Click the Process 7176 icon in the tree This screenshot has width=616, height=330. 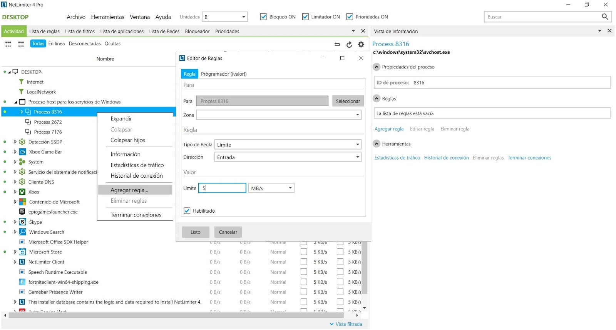click(x=28, y=132)
